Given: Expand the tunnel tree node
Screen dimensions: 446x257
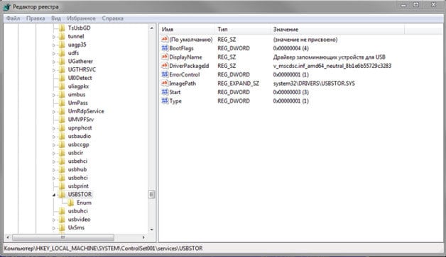Looking at the screenshot, I should pyautogui.click(x=54, y=37).
